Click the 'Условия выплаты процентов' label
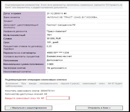Screen dimensions: 130x112 [x=21, y=57]
